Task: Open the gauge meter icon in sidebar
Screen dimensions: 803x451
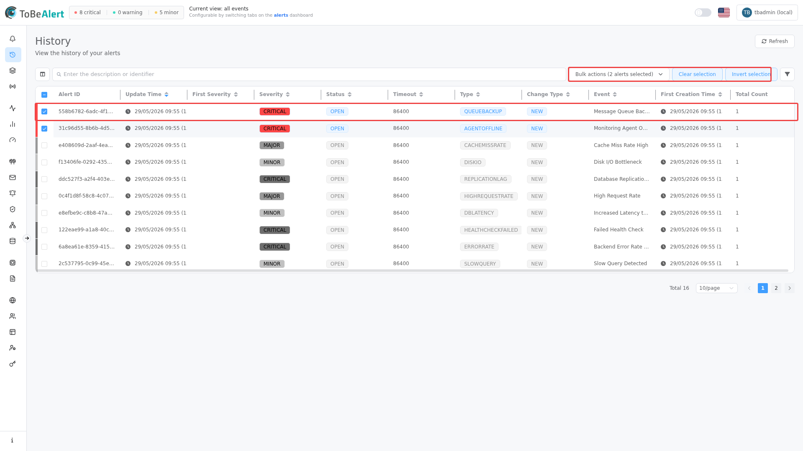Action: pos(13,140)
